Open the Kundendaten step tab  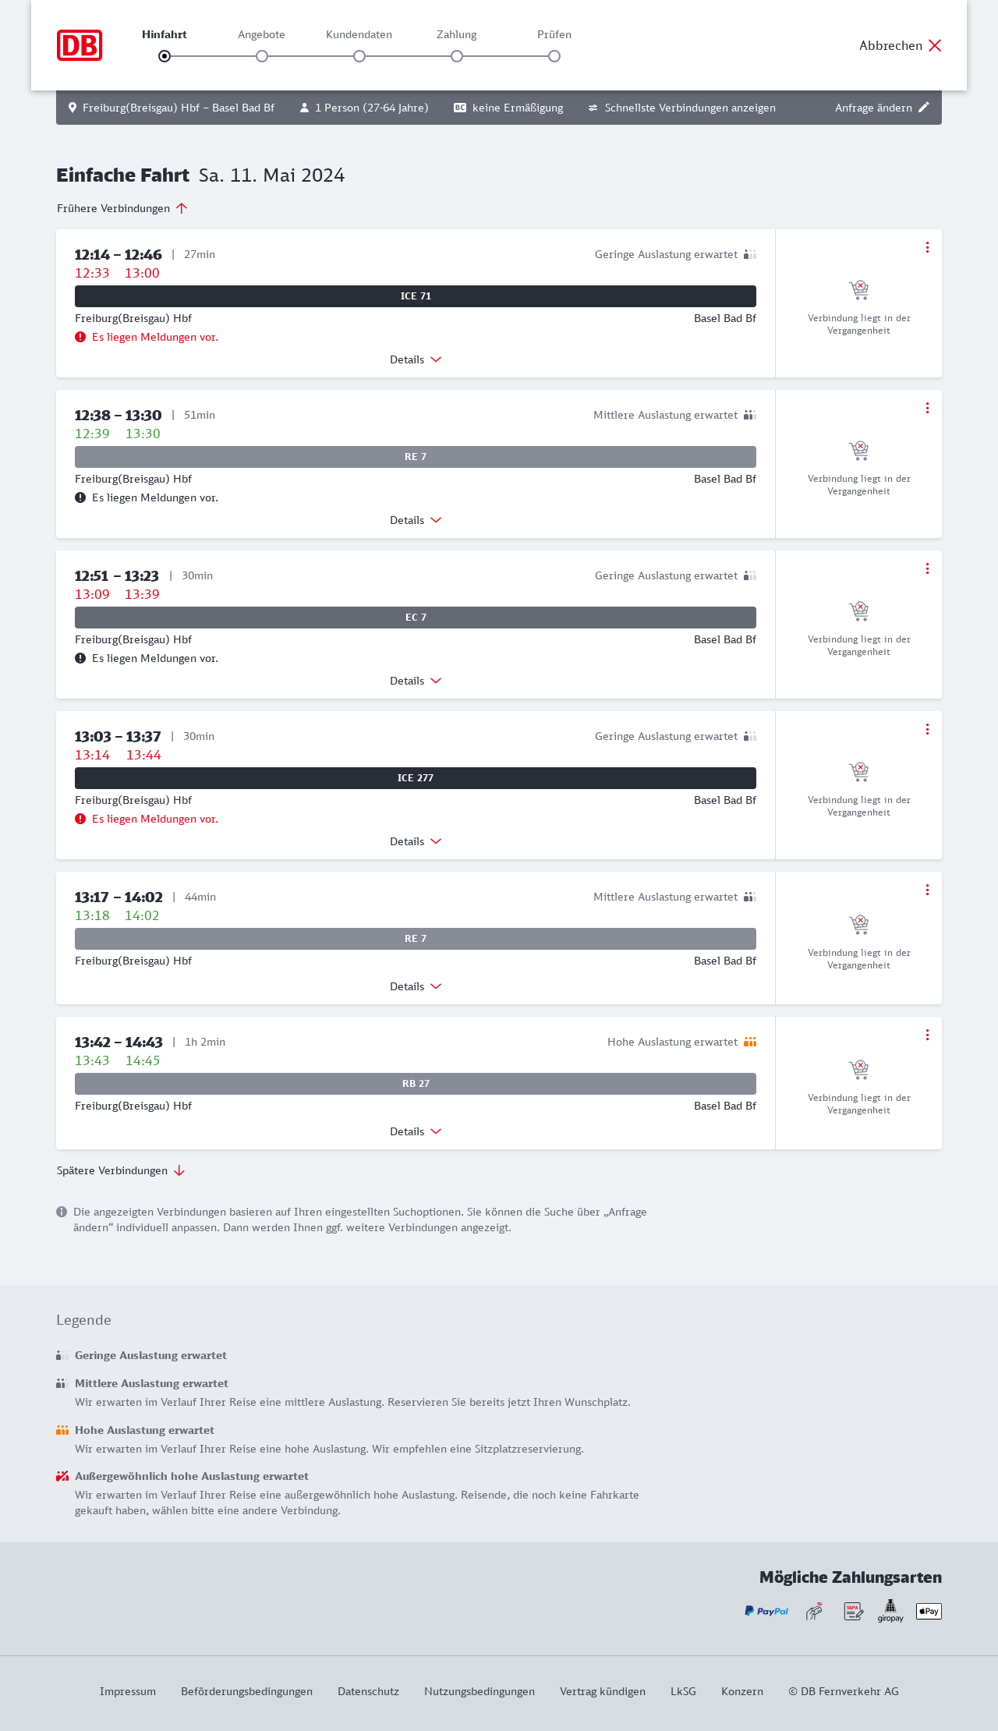click(x=359, y=34)
